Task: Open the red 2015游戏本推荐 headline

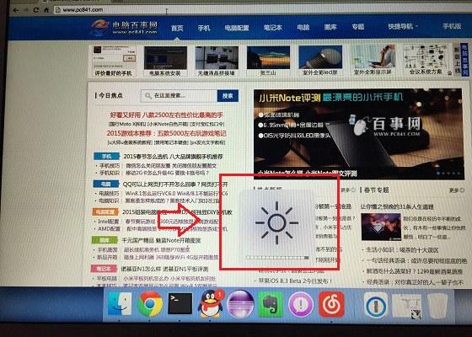Action: pos(166,133)
